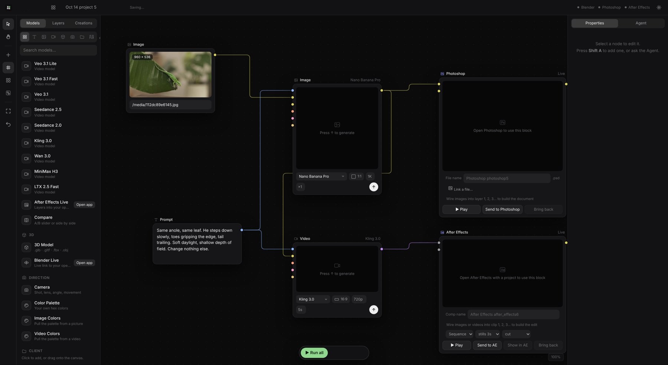This screenshot has height=365, width=668.
Task: Open the projects grid icon beside project name
Action: coord(53,7)
